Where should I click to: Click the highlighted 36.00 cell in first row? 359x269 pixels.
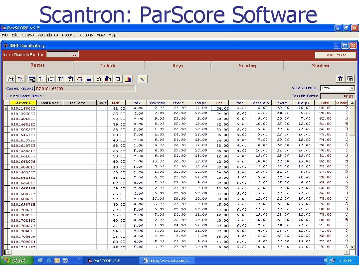(220, 108)
